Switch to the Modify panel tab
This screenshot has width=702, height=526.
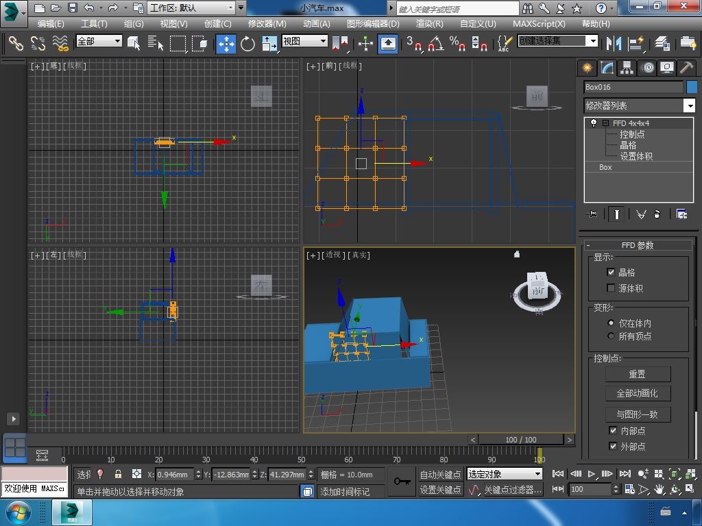(607, 68)
